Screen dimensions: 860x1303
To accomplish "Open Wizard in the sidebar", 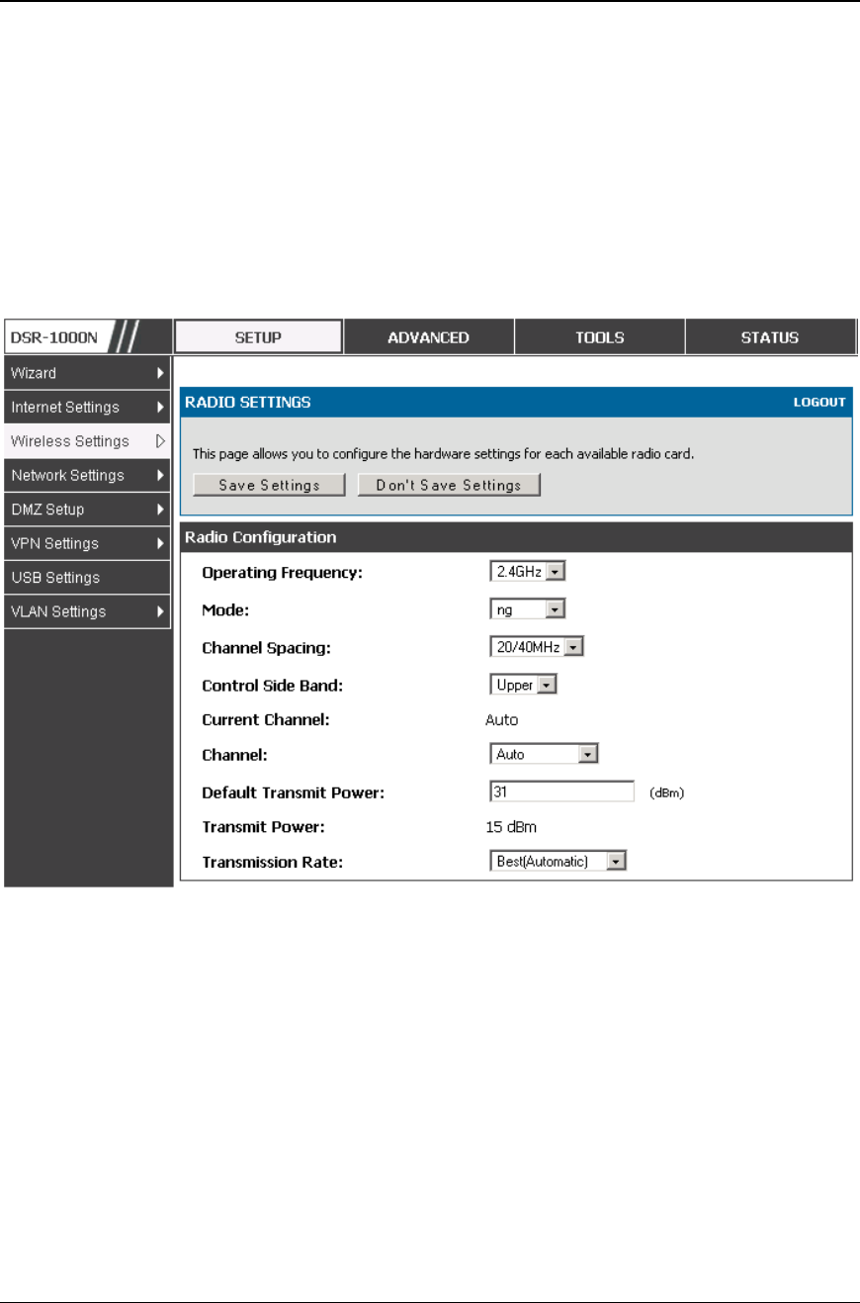I will (x=87, y=373).
